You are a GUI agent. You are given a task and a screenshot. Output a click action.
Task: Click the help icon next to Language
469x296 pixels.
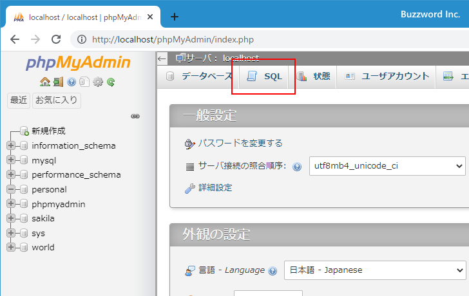[x=273, y=271]
